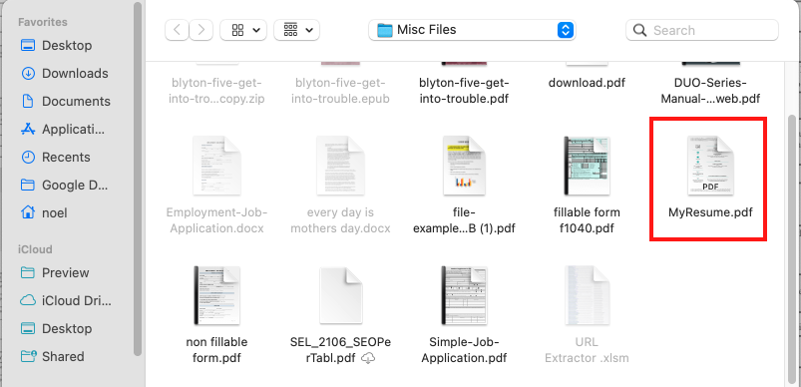This screenshot has width=801, height=387.
Task: Open the icon view mode dropdown
Action: (243, 30)
